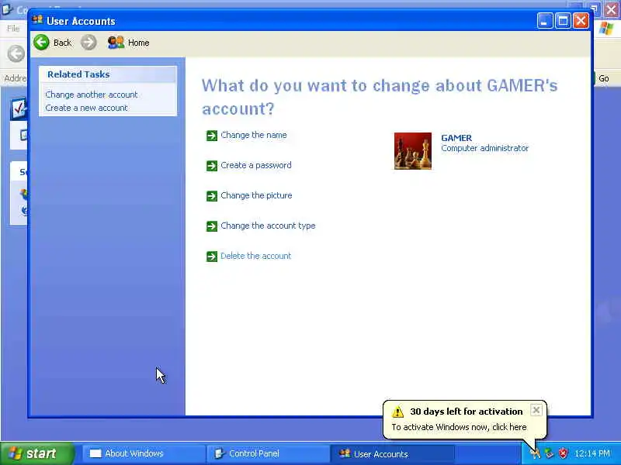Click Go button in Control Panel window
Viewport: 621px width, 465px height.
604,78
